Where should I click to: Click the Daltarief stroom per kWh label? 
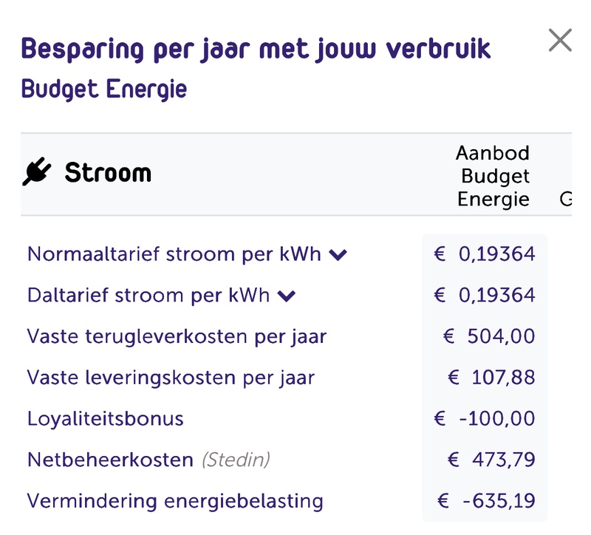pyautogui.click(x=148, y=296)
